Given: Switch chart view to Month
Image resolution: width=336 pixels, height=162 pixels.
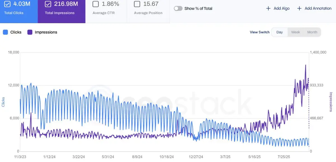Looking at the screenshot, I should tap(312, 32).
